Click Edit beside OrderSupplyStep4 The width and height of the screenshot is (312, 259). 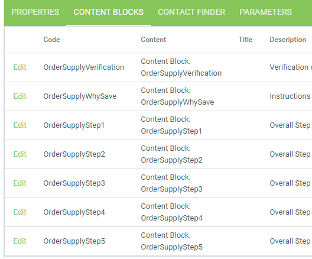point(19,212)
